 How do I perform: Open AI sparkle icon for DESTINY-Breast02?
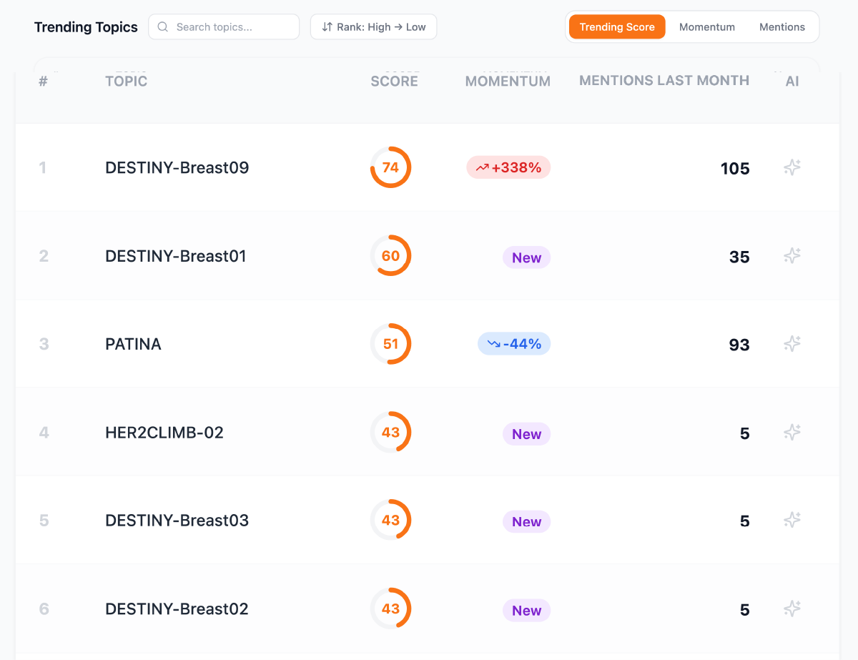coord(792,609)
